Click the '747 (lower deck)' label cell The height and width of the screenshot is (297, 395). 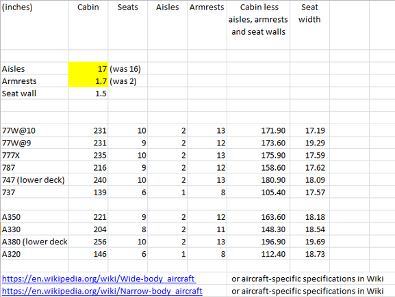coord(34,180)
